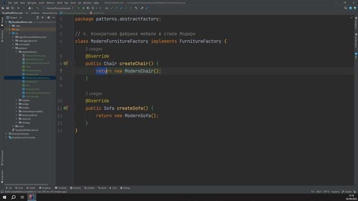
Task: Open Settings via the wrench icon
Action: click(142, 8)
